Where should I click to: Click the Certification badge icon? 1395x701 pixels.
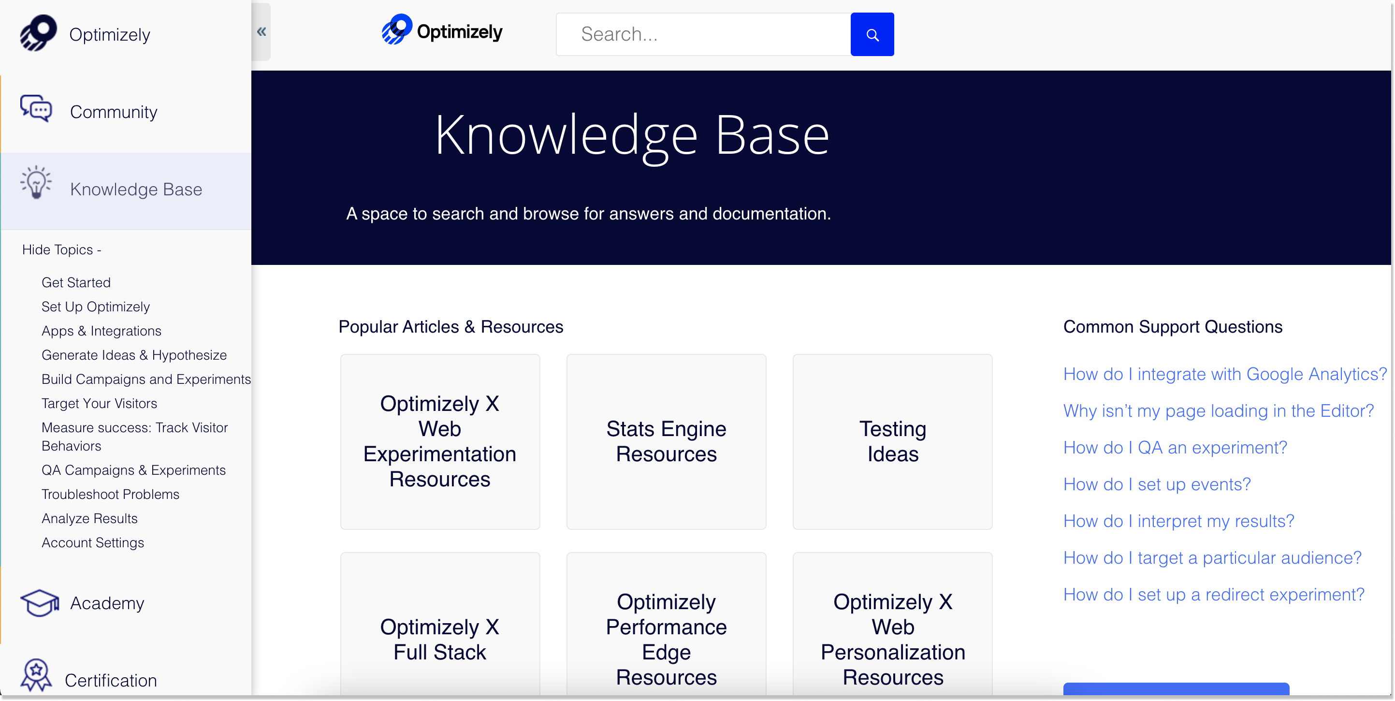36,675
